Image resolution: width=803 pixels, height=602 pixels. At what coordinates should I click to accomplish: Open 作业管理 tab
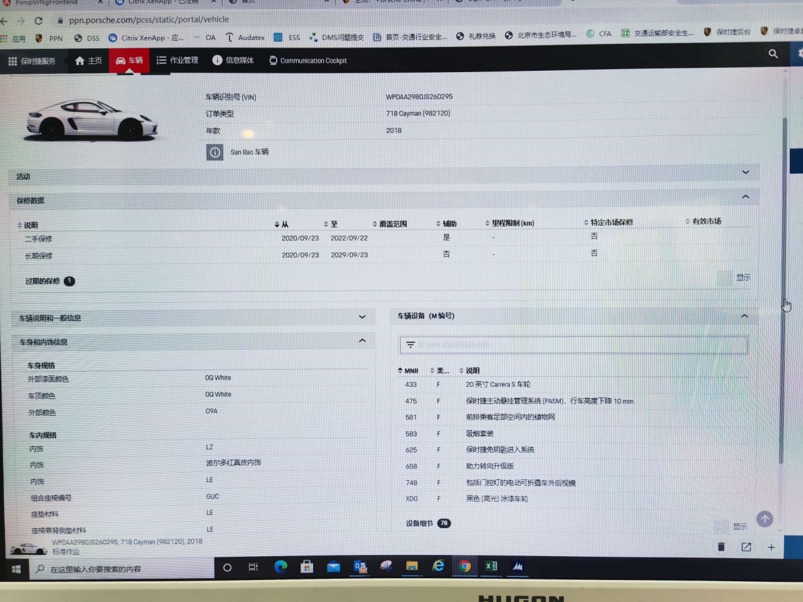coord(177,60)
